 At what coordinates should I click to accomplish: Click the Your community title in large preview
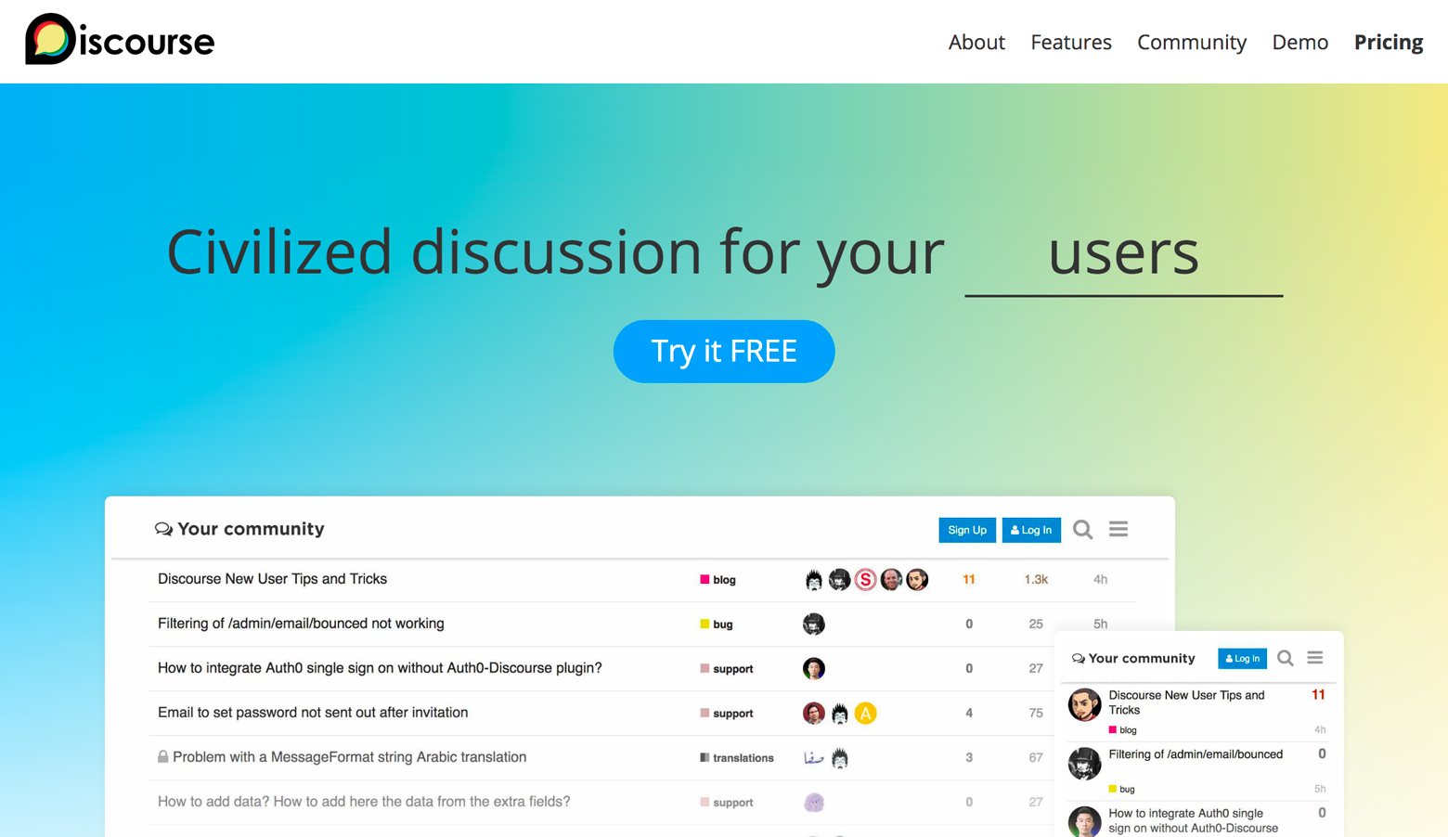[x=251, y=529]
